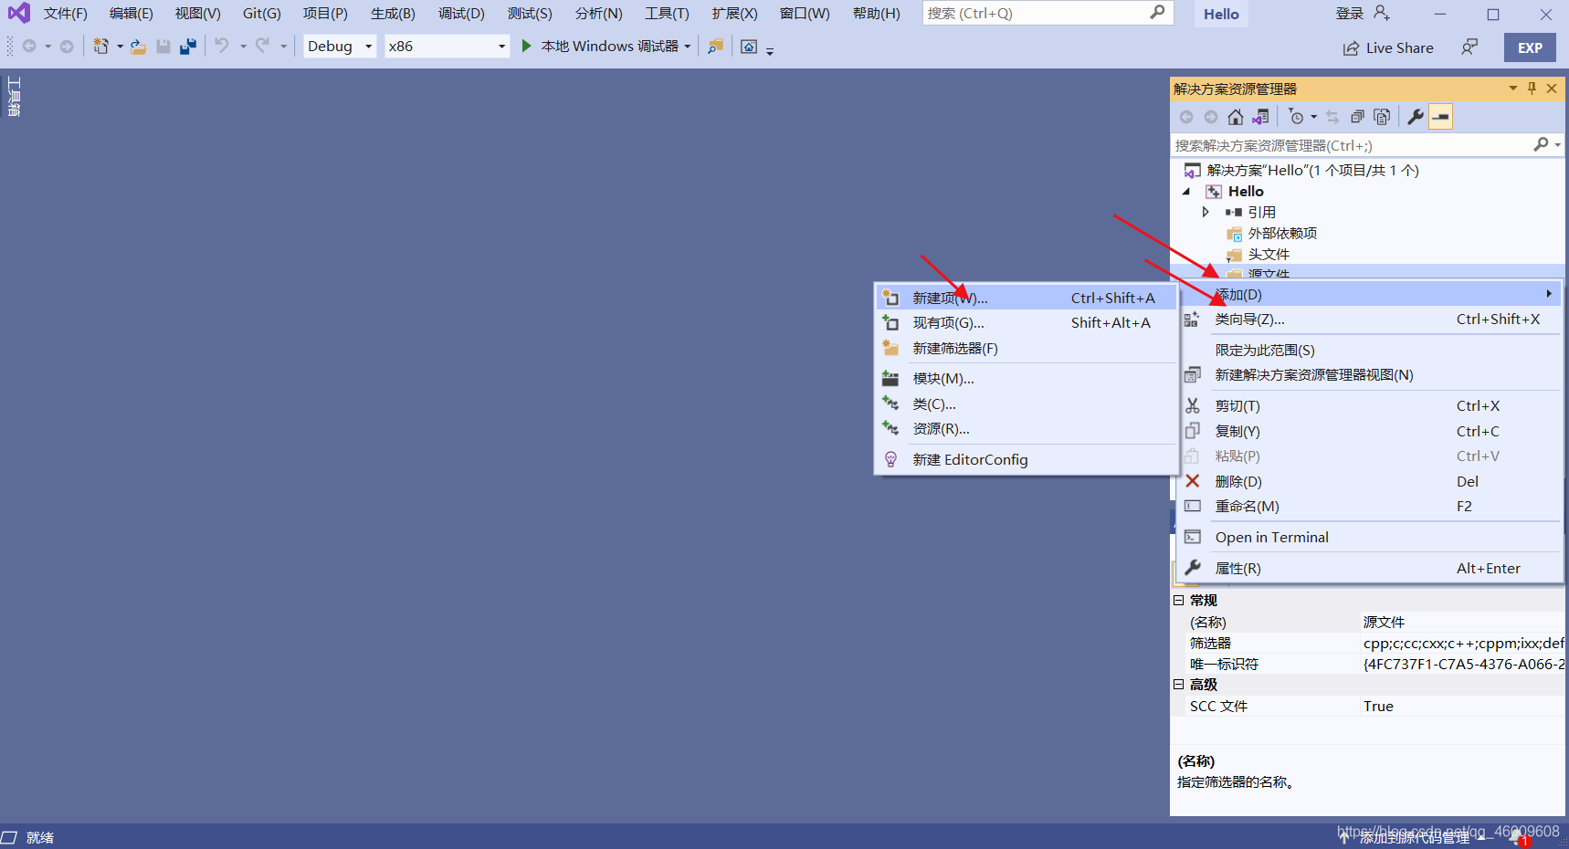The width and height of the screenshot is (1569, 849).
Task: Click the magnifier in the top Search box
Action: (1157, 13)
